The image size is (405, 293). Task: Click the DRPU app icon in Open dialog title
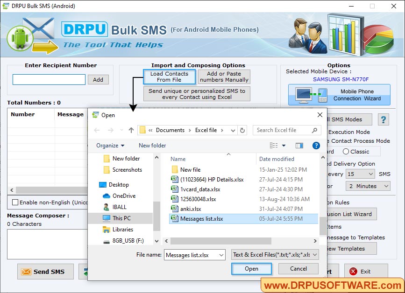[96, 115]
